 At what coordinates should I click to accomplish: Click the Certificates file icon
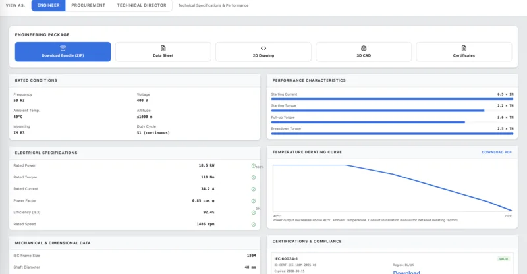(464, 48)
